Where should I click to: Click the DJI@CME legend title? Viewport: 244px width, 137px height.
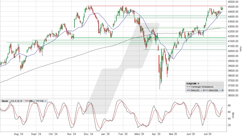pos(192,83)
